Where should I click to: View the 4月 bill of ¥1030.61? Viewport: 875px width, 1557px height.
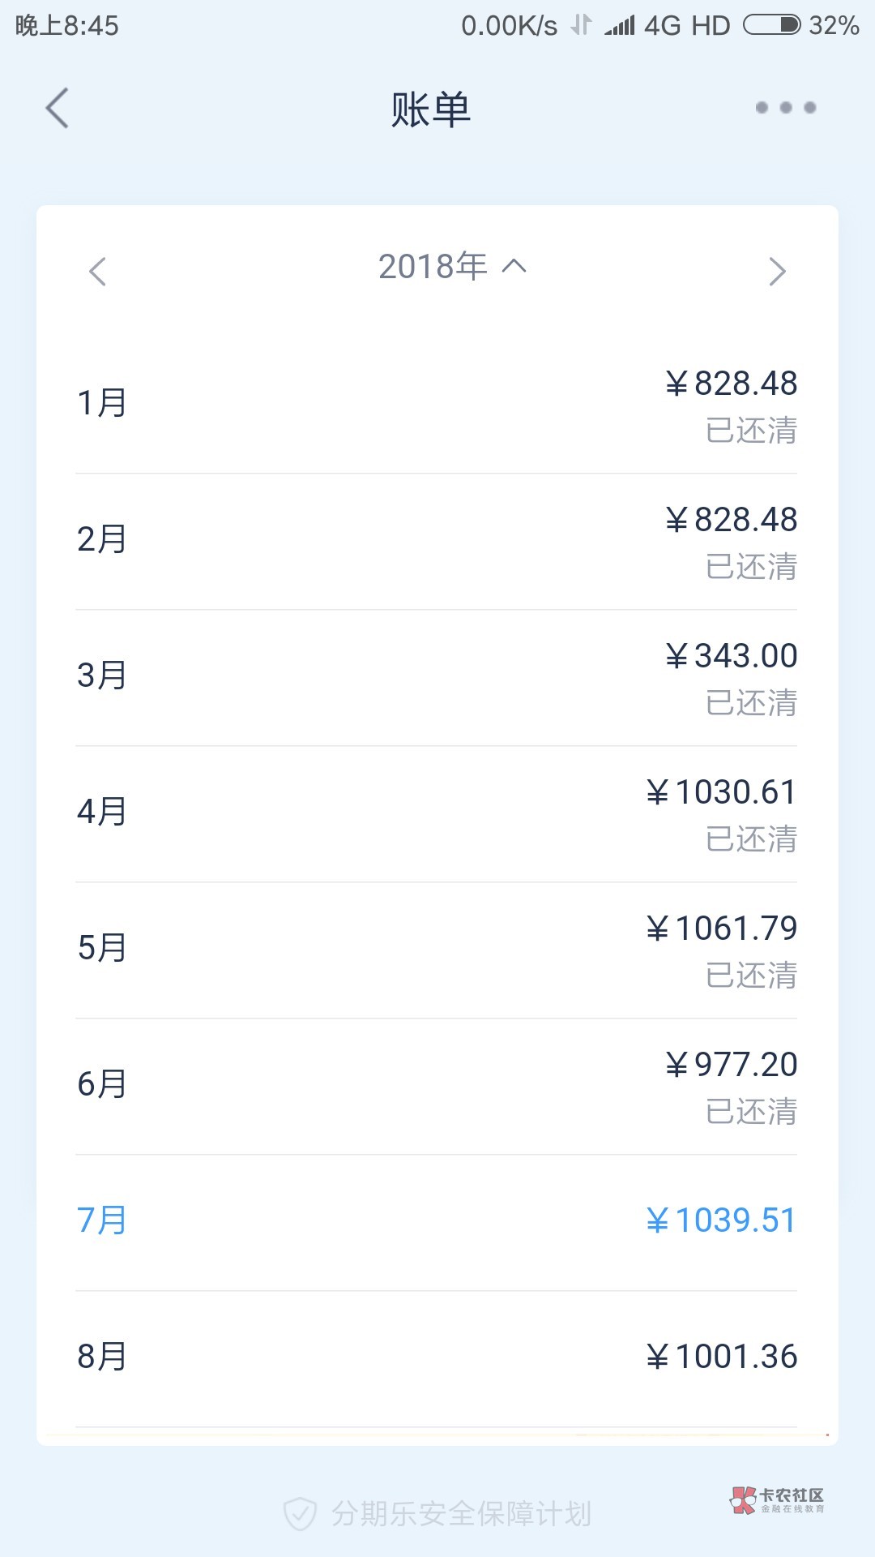(x=437, y=813)
